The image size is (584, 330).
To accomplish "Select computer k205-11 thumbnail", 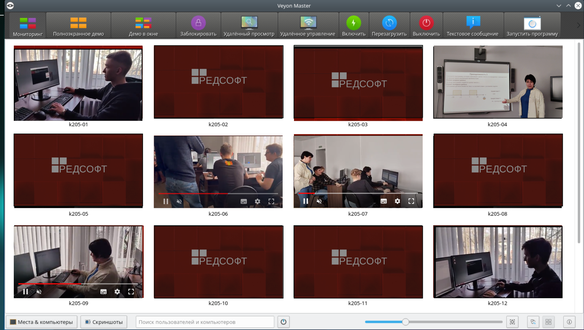I will point(358,262).
